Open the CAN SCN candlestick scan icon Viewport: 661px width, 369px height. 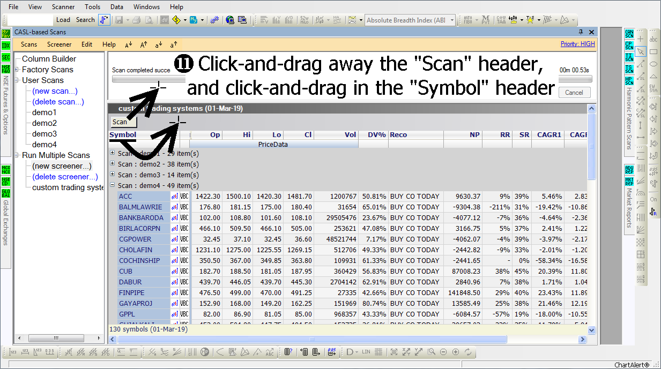pos(629,34)
